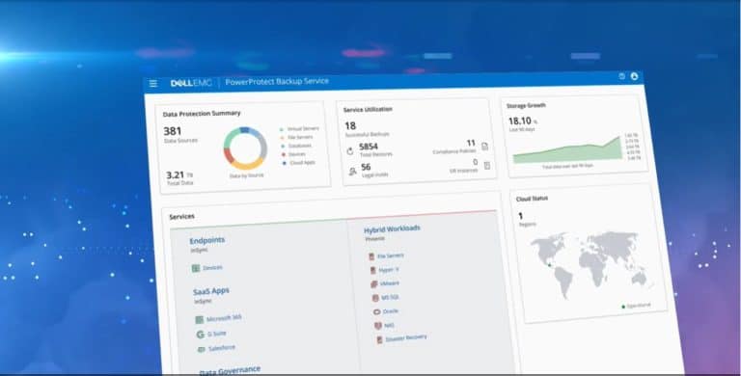The image size is (741, 376).
Task: Click the Data Governance heading
Action: (x=230, y=371)
